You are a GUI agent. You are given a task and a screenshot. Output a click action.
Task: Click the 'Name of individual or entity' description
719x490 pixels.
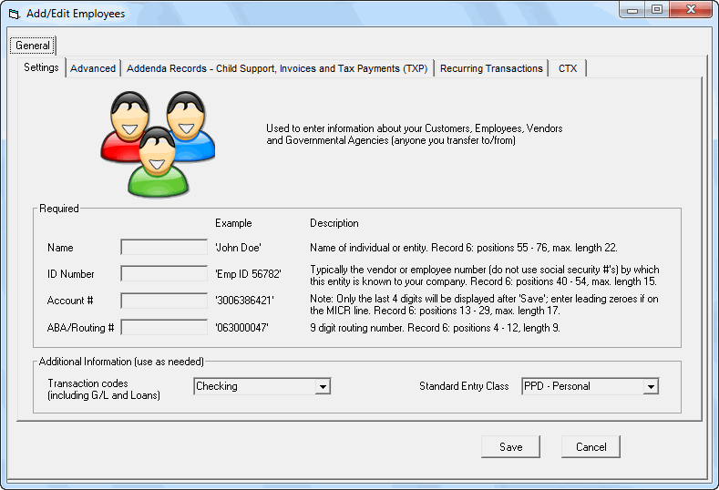(464, 248)
